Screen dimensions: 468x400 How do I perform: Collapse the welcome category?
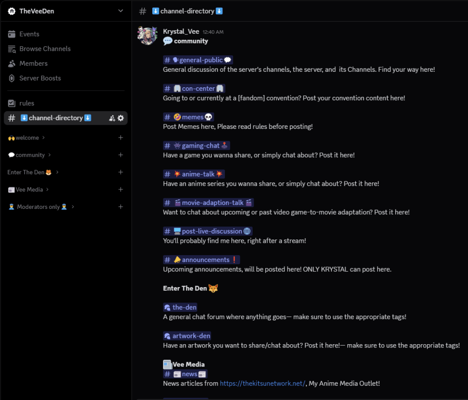click(x=27, y=138)
